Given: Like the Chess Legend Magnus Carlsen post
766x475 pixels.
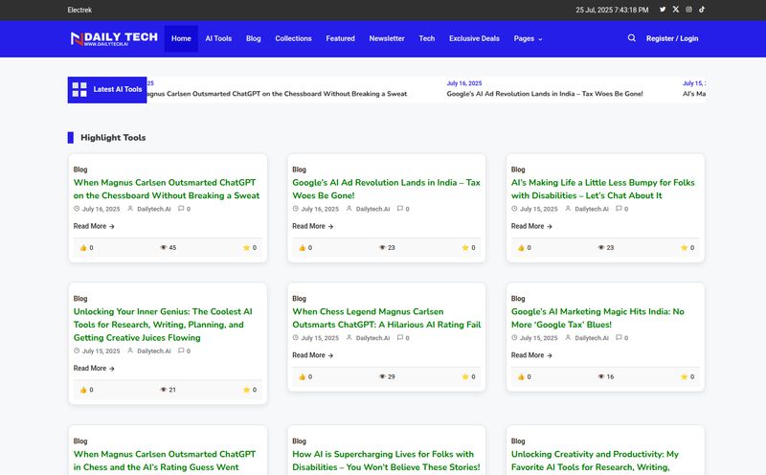Looking at the screenshot, I should point(303,376).
